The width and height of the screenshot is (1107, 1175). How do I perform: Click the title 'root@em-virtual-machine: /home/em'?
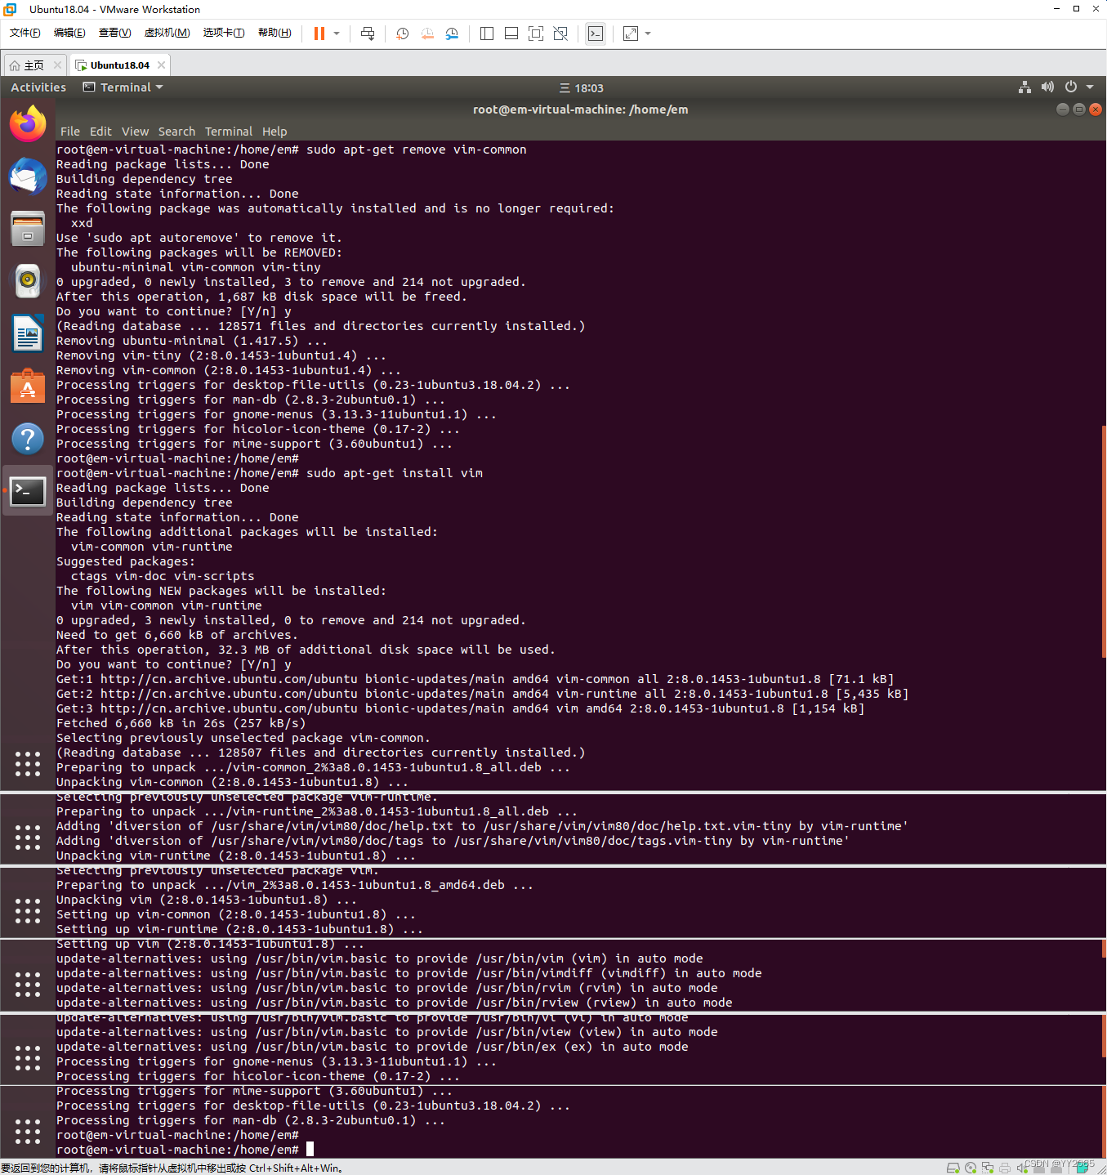[580, 109]
